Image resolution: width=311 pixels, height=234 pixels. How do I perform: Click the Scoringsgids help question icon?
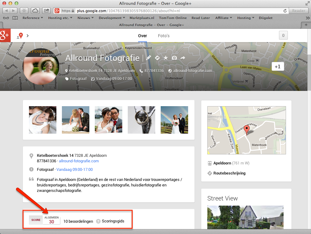[98, 221]
